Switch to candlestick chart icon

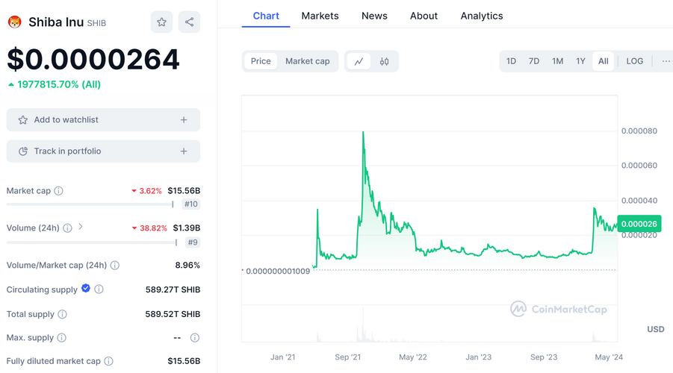click(385, 61)
